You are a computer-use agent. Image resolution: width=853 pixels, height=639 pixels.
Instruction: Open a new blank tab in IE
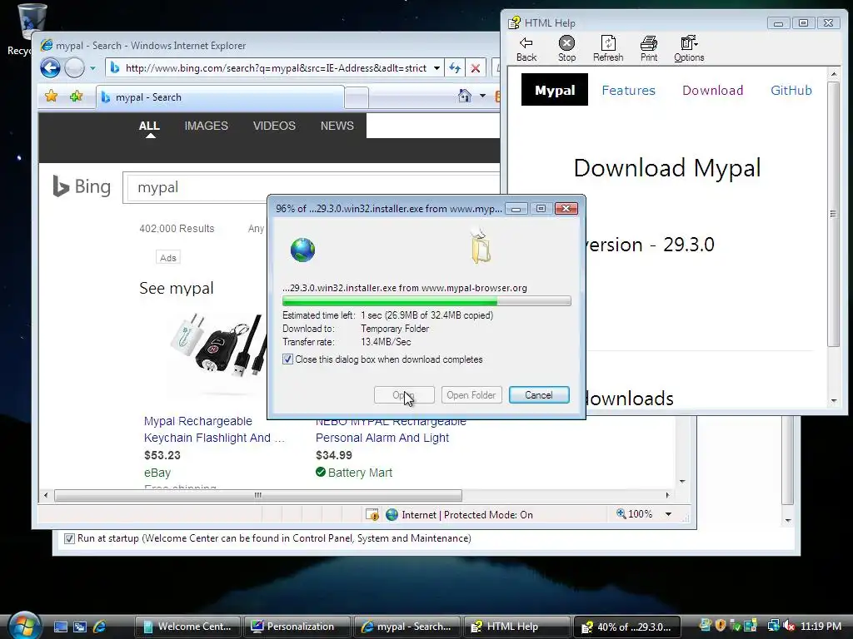point(357,98)
